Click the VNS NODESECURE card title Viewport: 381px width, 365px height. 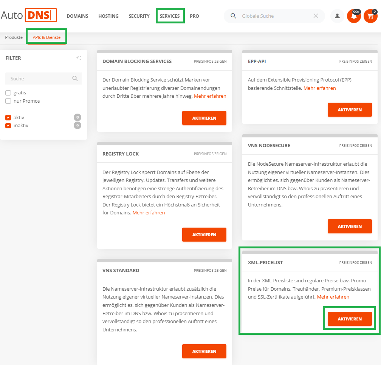(x=269, y=146)
